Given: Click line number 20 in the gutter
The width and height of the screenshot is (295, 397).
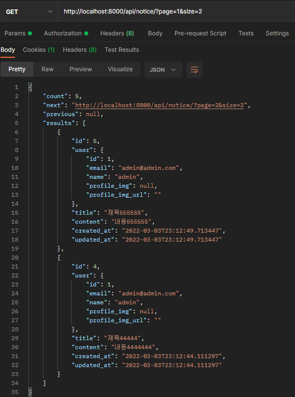Looking at the screenshot, I should pos(15,258).
